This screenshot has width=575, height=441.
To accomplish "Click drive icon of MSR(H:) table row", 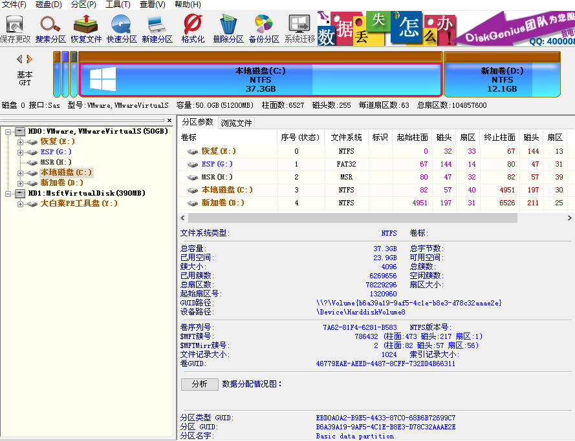I will [193, 177].
